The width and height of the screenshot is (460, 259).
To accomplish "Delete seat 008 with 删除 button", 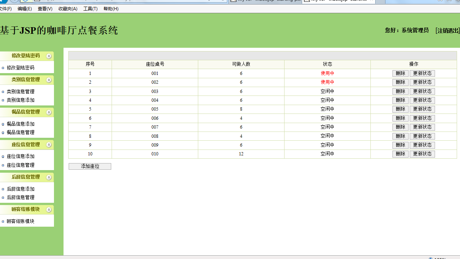I will (400, 136).
